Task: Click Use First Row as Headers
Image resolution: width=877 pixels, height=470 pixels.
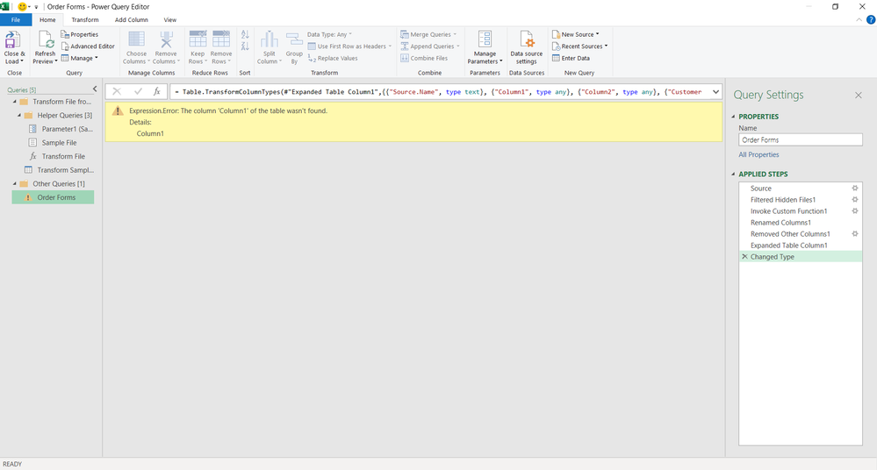Action: (349, 46)
